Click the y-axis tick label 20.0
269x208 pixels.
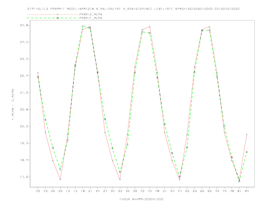tap(23, 126)
